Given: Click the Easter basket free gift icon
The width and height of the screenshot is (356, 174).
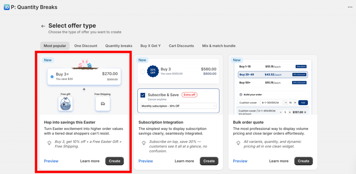Looking at the screenshot, I should 66,103.
